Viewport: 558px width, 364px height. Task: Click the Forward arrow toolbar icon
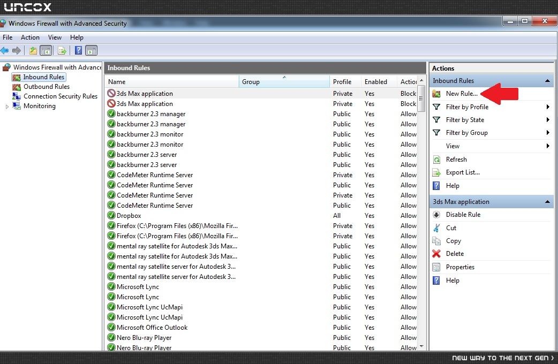(x=17, y=50)
